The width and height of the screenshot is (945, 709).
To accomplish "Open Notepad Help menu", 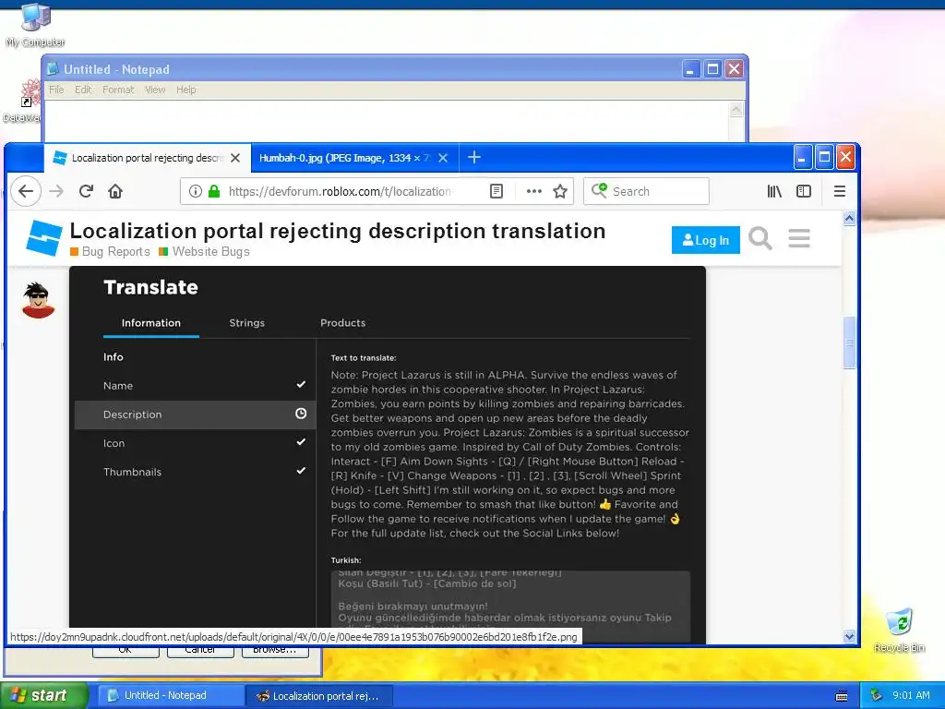I will tap(186, 90).
